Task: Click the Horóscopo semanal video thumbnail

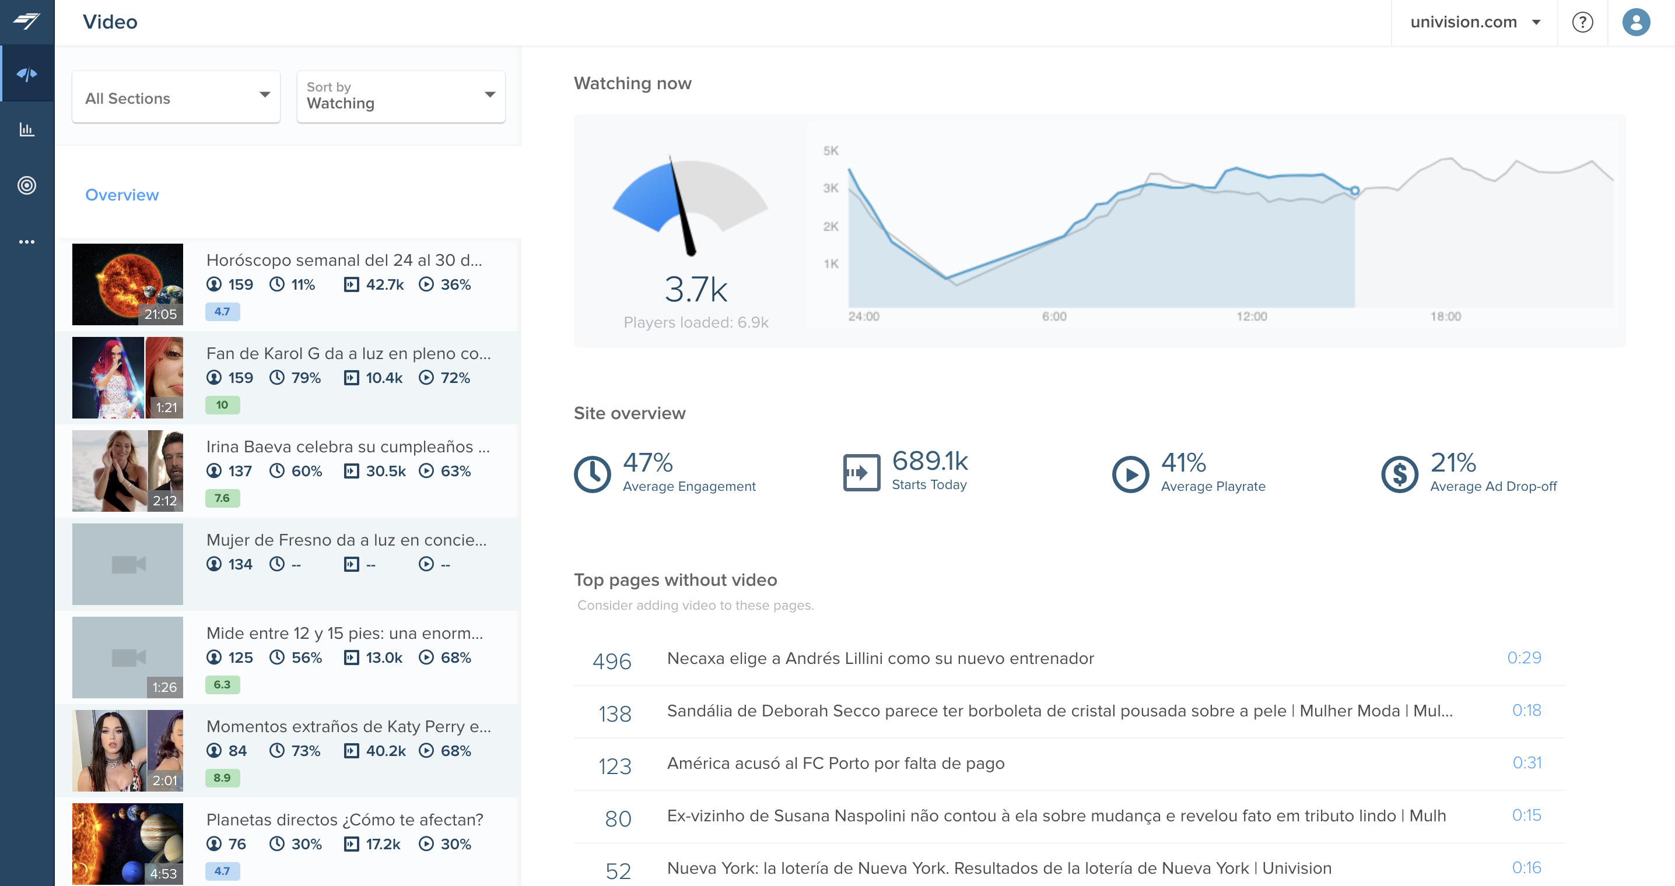Action: (128, 283)
